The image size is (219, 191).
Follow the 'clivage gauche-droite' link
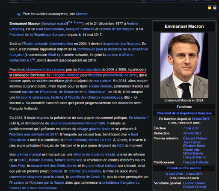click(x=94, y=129)
